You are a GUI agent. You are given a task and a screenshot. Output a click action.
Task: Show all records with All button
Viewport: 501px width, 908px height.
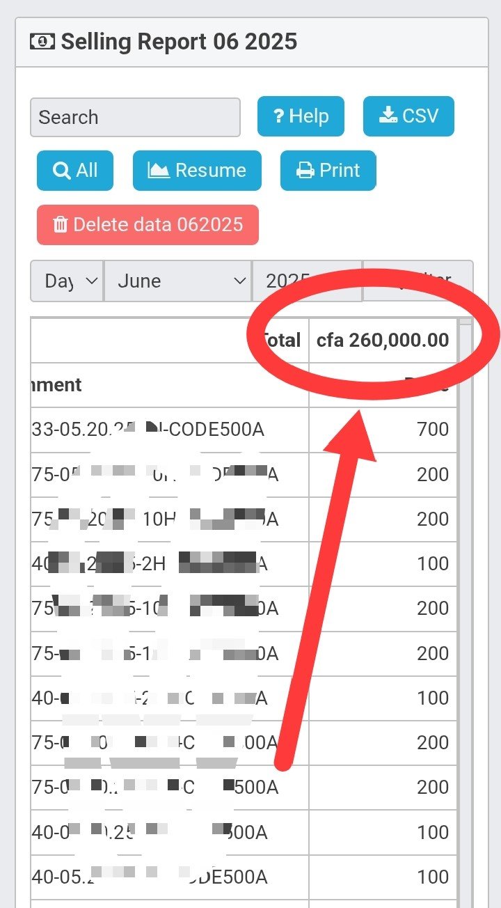click(x=75, y=171)
